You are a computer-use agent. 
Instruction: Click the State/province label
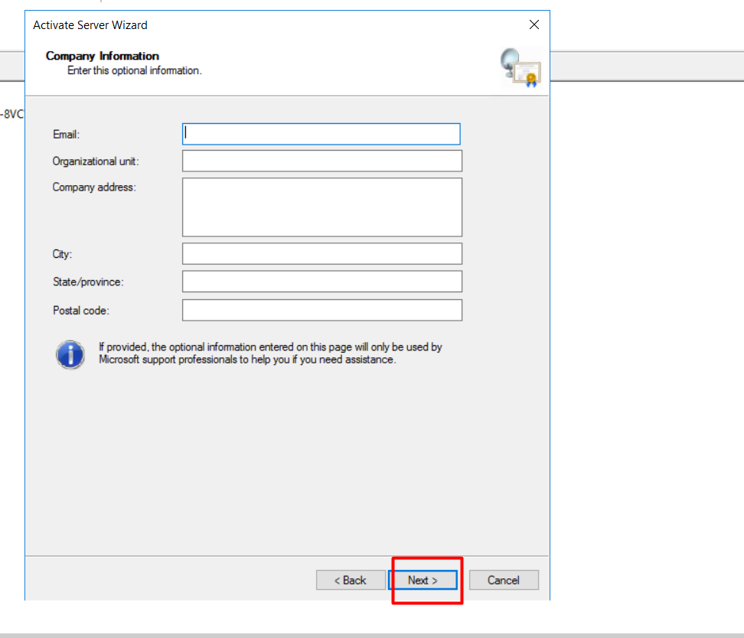coord(88,282)
